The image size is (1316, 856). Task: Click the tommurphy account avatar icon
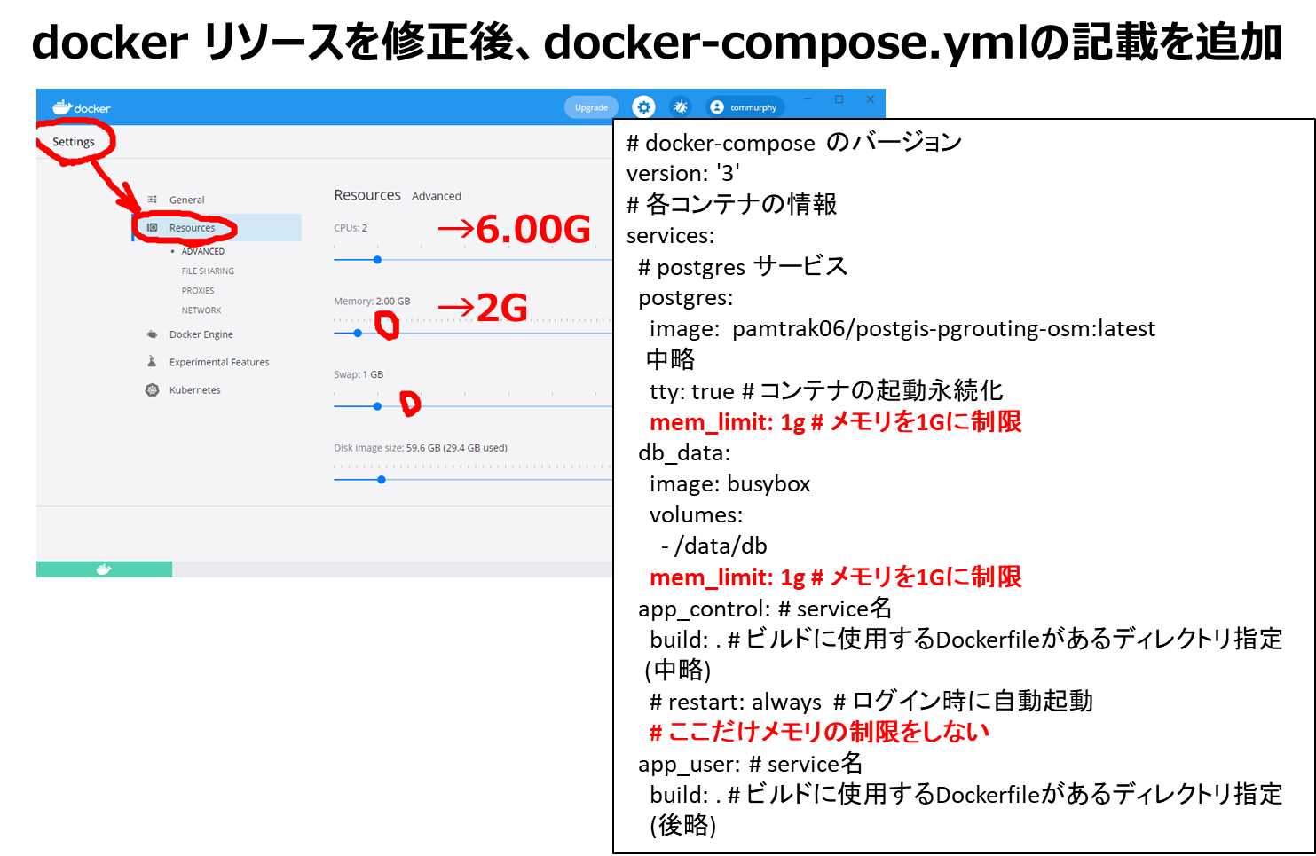(x=717, y=107)
